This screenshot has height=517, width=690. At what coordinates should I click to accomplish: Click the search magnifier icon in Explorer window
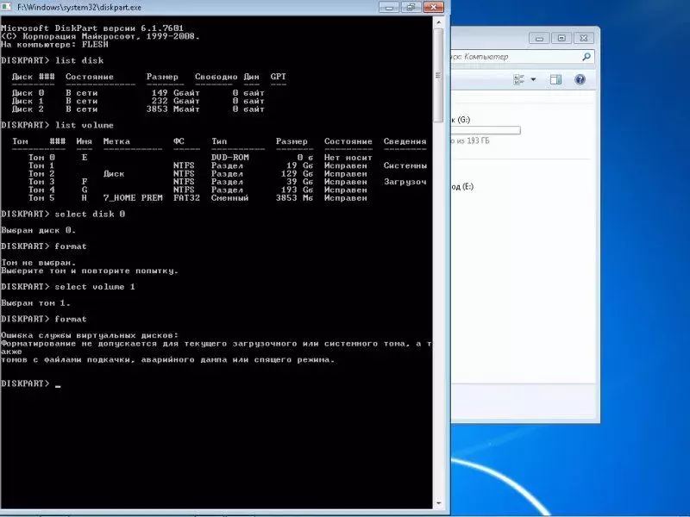click(586, 56)
